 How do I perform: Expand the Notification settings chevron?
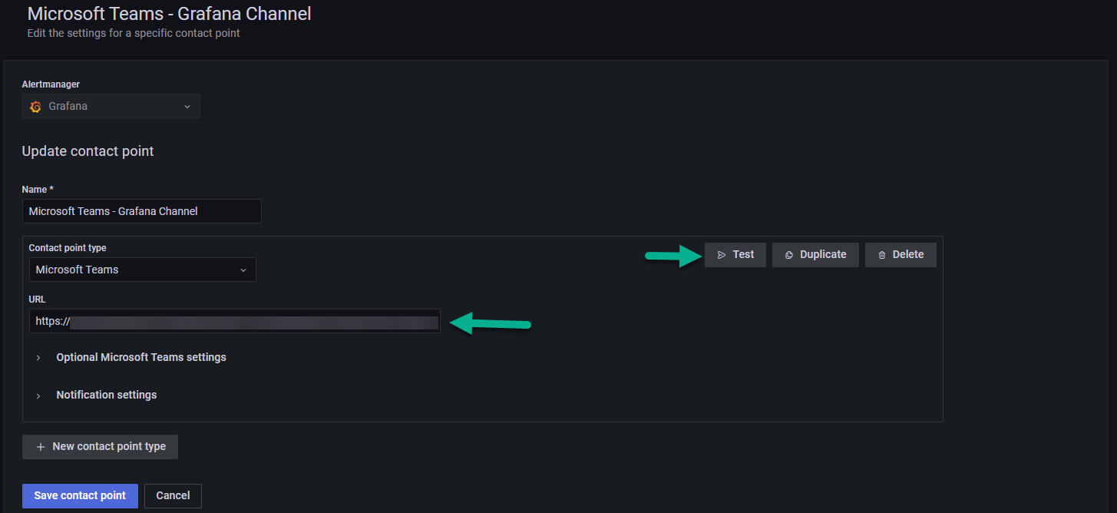pos(38,396)
